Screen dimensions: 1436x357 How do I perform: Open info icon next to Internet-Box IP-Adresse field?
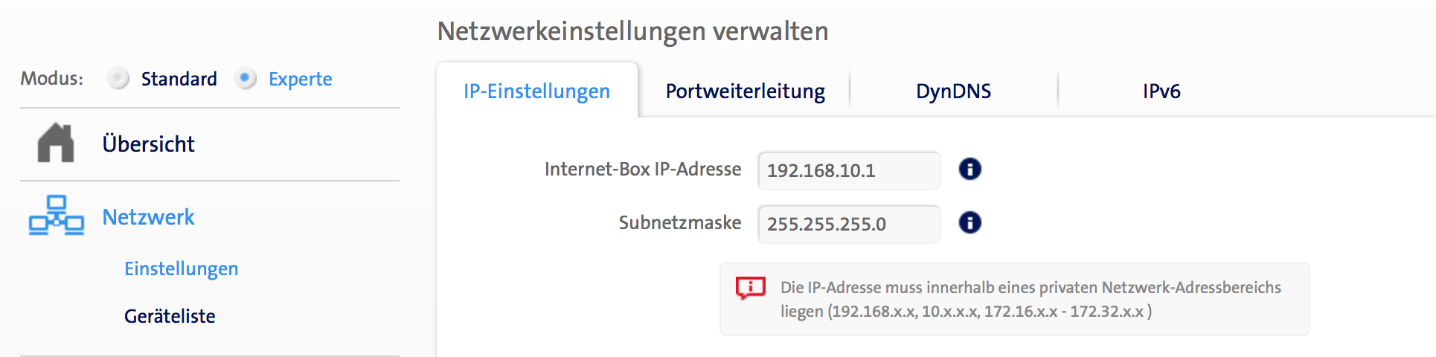point(969,170)
